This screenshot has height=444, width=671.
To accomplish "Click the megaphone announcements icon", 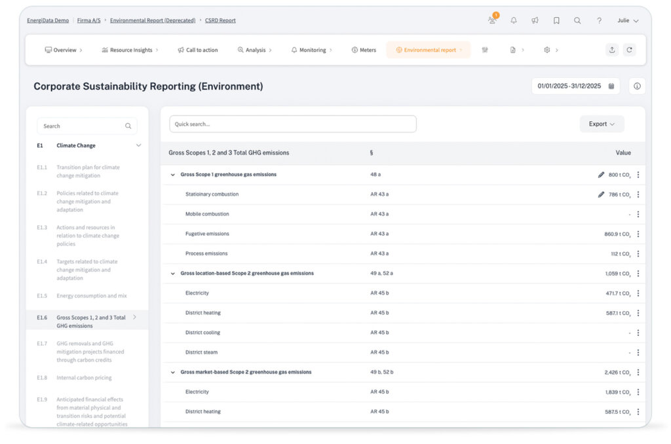I will point(535,20).
